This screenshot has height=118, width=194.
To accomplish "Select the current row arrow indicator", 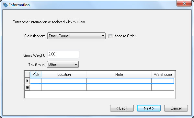I will (27, 81).
